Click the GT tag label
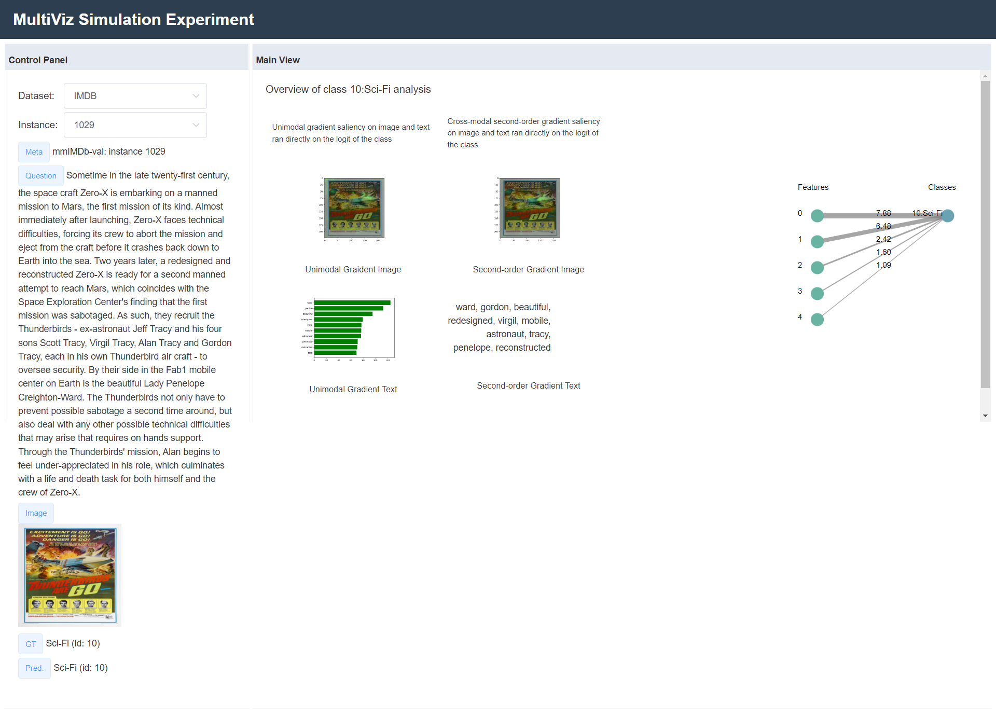Viewport: 996px width, 717px height. click(x=31, y=644)
